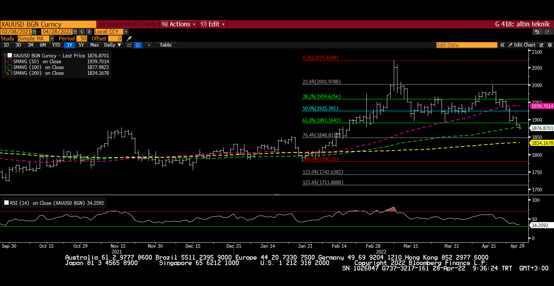This screenshot has height=286, width=554.
Task: Click the 1876.8701 last price tag
Action: (x=542, y=128)
